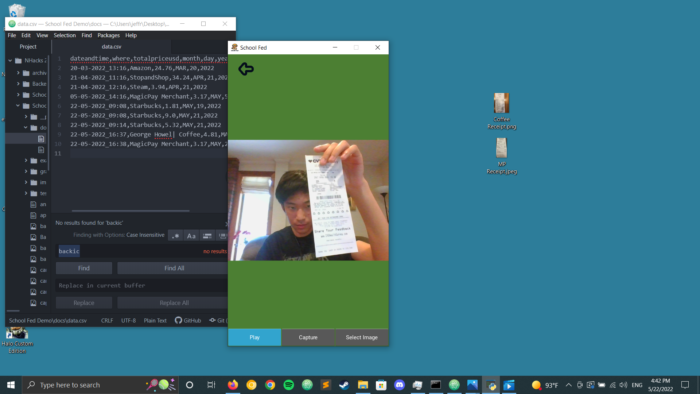Open the Packages menu
Screen dimensions: 700x394
pos(108,35)
